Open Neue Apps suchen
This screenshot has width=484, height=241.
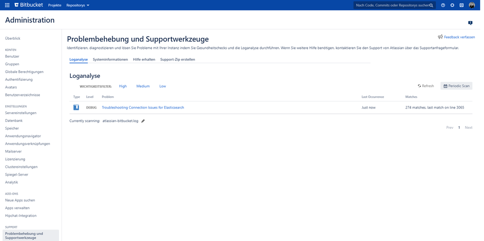coord(20,200)
